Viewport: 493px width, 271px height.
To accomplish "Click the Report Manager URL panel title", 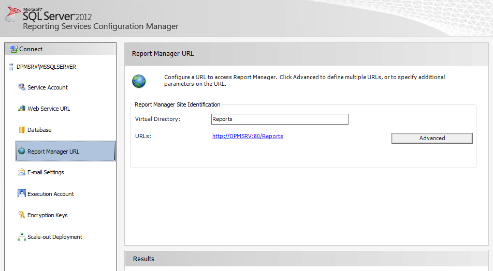I will pos(163,54).
